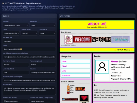Click the Location field containing USA

(16, 72)
